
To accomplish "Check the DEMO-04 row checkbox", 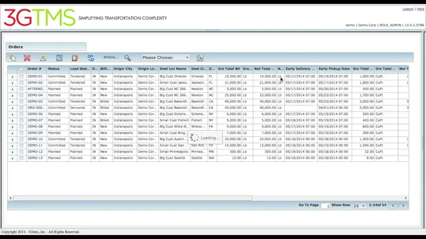I will [21, 95].
